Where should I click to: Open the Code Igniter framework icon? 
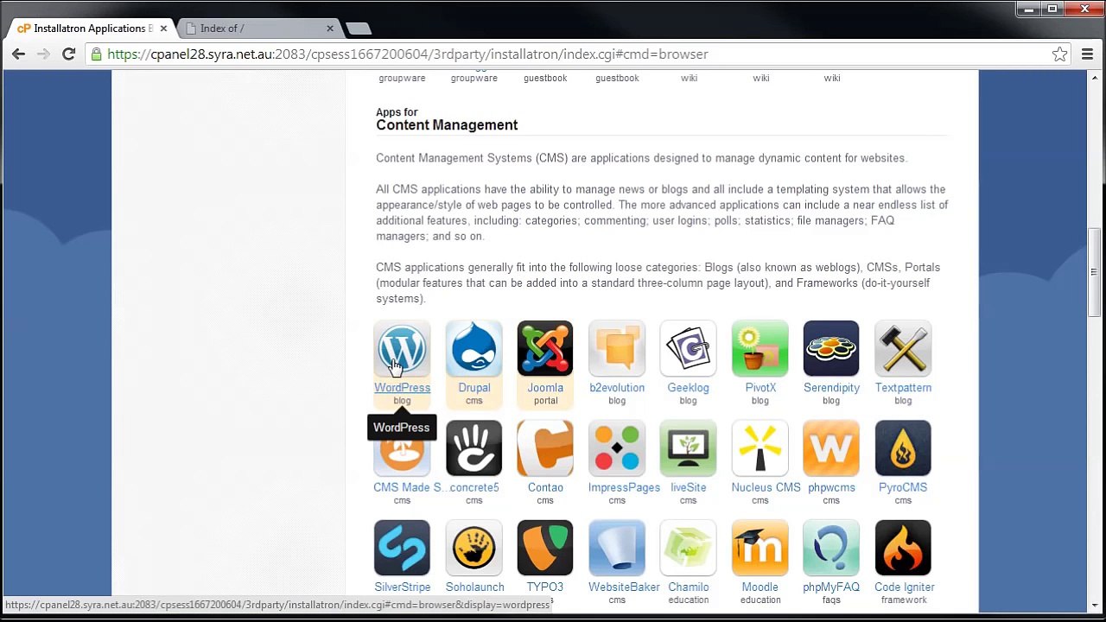pos(903,548)
